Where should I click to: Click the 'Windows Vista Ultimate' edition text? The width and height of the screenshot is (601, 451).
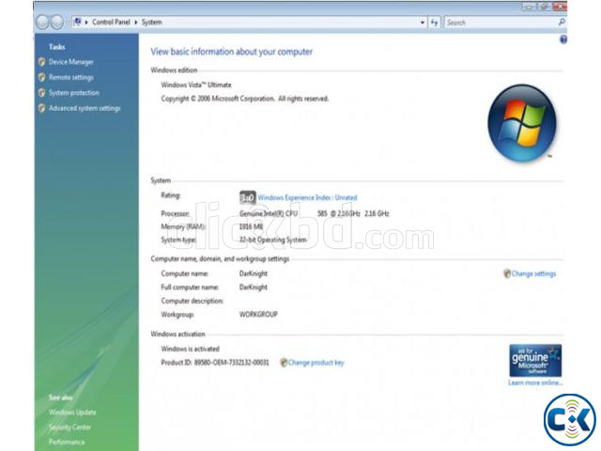pos(196,85)
